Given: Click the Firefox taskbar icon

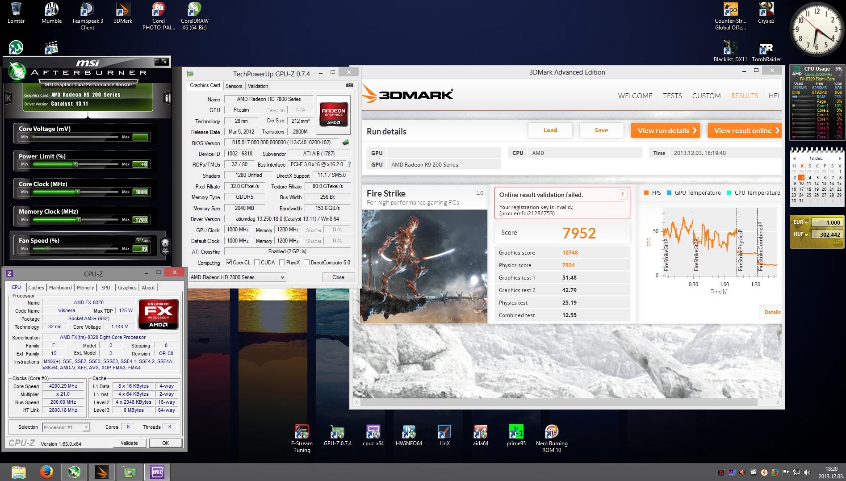Looking at the screenshot, I should (x=46, y=472).
